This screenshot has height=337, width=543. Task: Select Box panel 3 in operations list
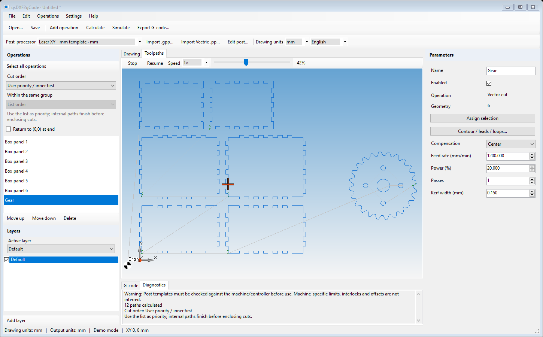tap(61, 161)
